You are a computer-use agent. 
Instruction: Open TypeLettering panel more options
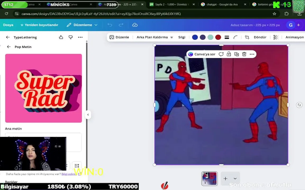(80, 37)
